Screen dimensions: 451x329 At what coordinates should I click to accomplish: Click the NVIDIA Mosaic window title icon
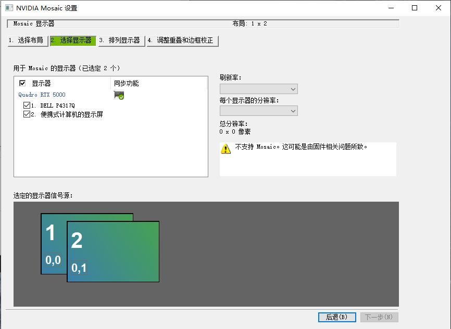coord(9,8)
